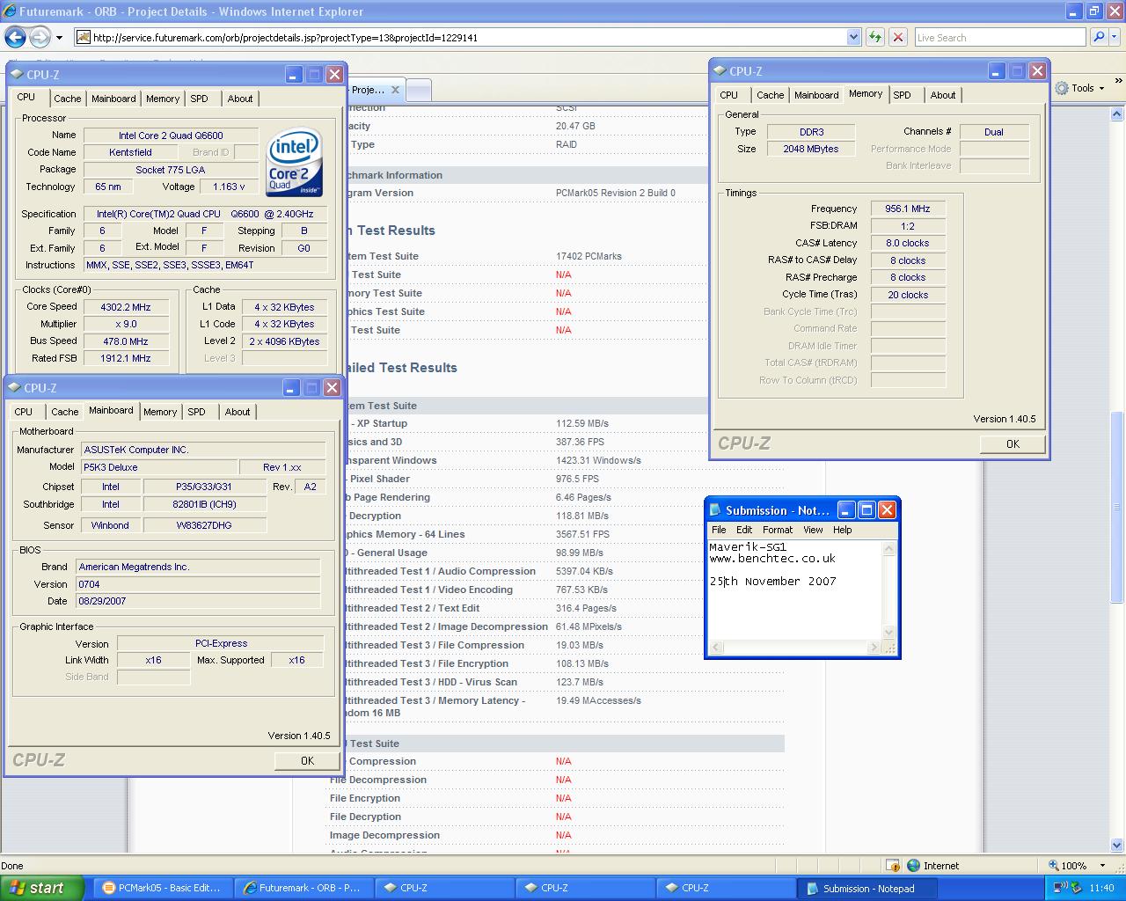The height and width of the screenshot is (901, 1126).
Task: Switch to PCMark05 Basic Edition taskbar item
Action: pos(162,888)
